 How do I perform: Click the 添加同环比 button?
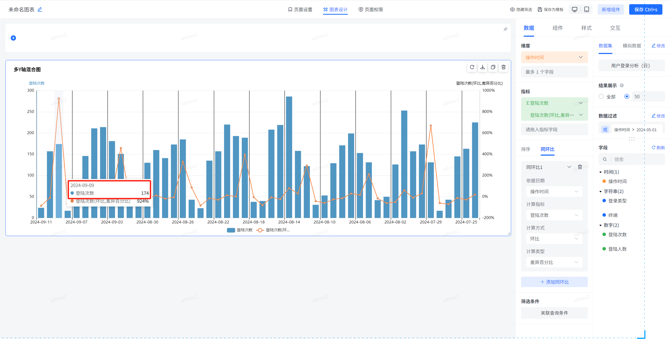pyautogui.click(x=554, y=282)
